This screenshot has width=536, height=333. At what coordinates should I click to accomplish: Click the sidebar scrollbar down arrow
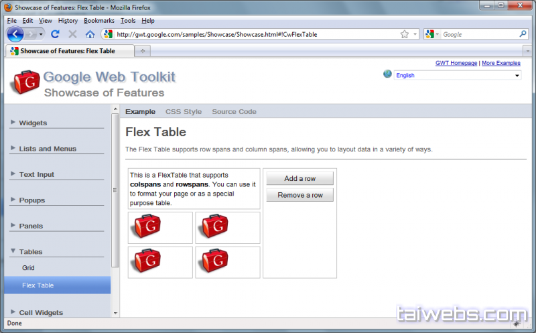[115, 313]
